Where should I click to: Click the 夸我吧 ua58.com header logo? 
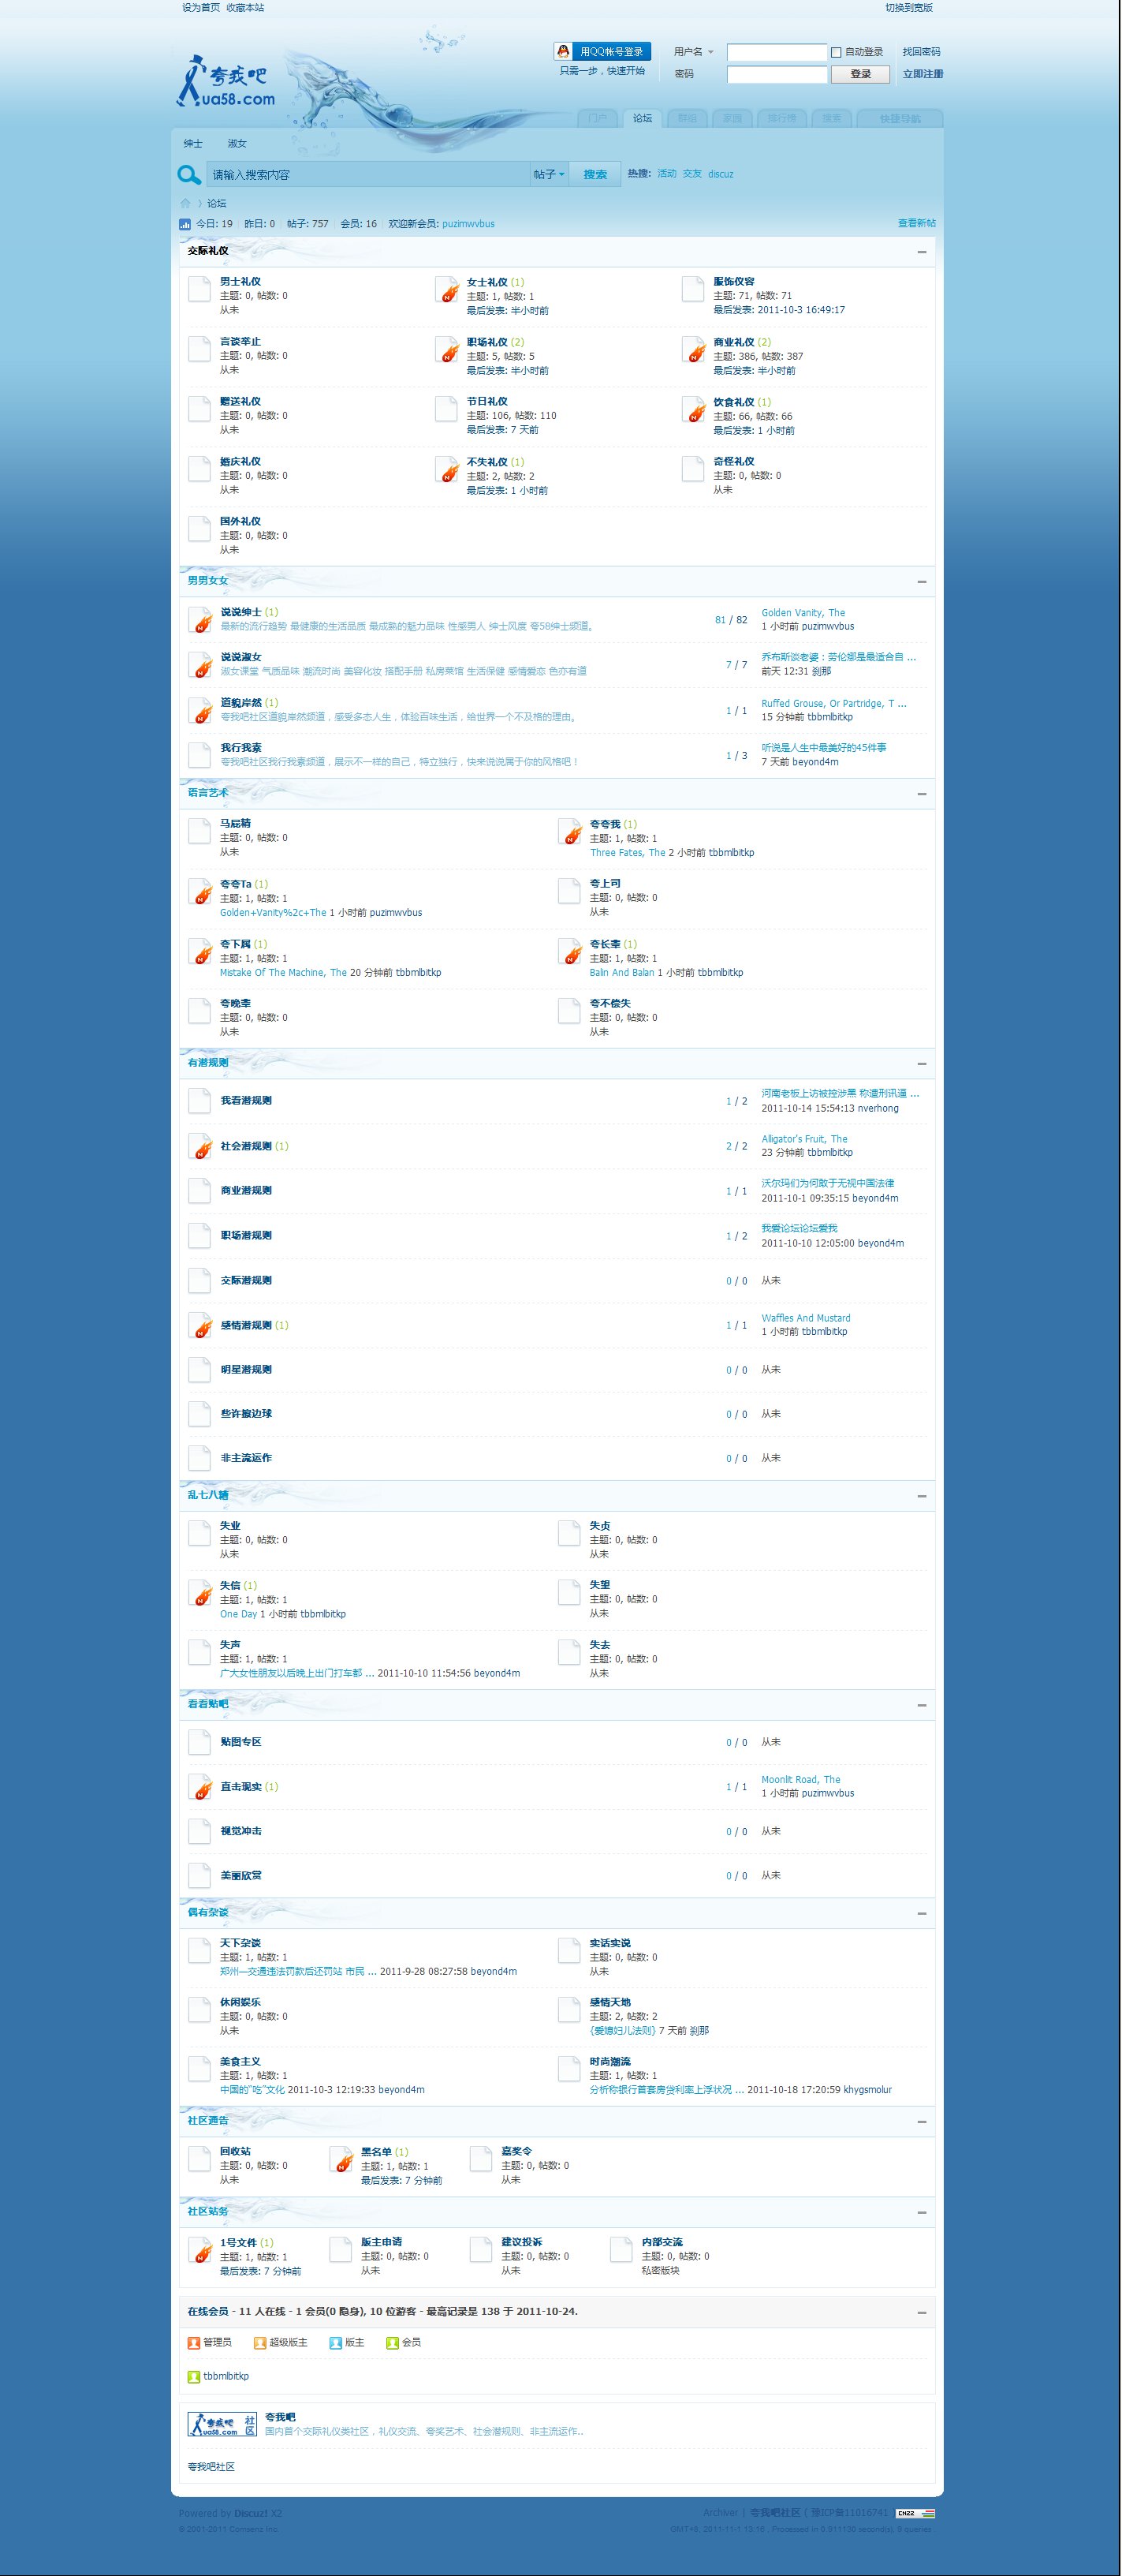point(227,83)
